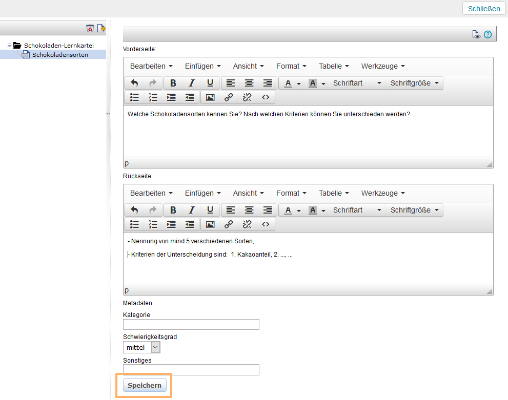The width and height of the screenshot is (508, 400).
Task: Open the help question mark icon
Action: point(487,34)
